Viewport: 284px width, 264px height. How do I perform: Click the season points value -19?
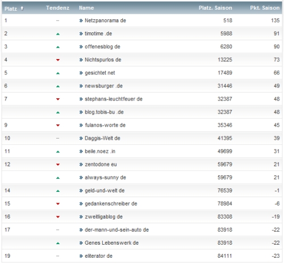[x=276, y=217]
